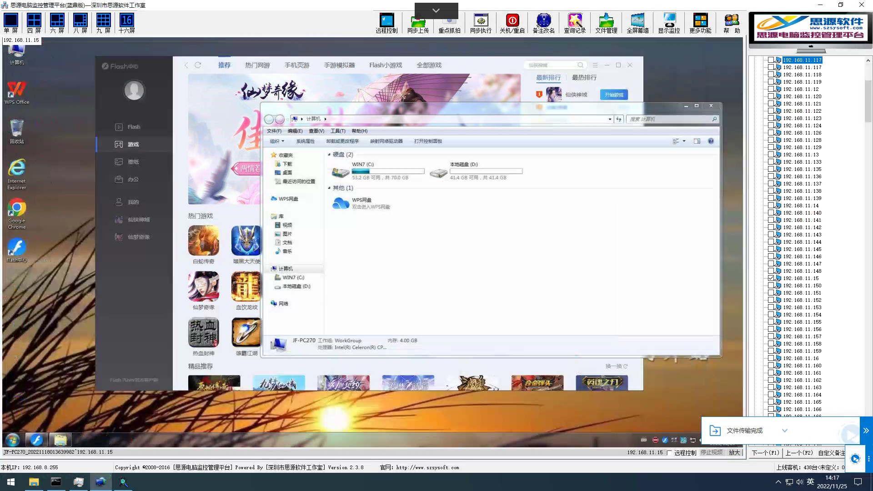
Task: Uncheck the box for 192.168.11.15
Action: [771, 278]
